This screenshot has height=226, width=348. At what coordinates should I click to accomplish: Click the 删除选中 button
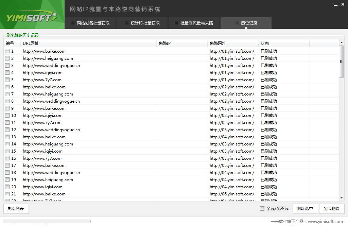tap(305, 209)
